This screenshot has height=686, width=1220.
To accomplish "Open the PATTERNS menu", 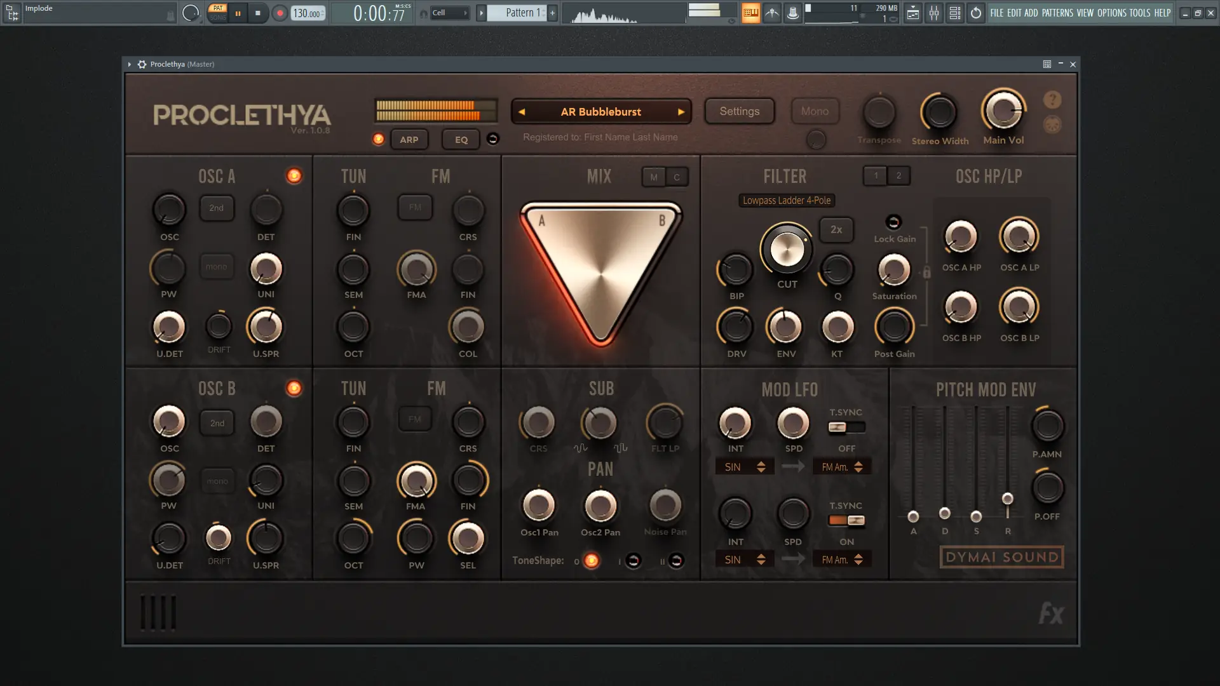I will click(x=1057, y=13).
